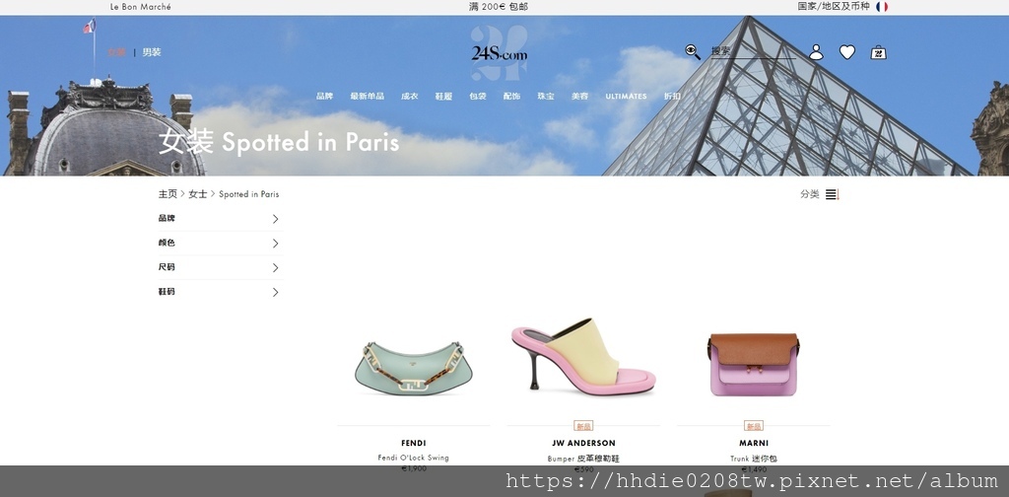This screenshot has height=497, width=1009.
Task: Open the 配饰 menu item
Action: click(511, 96)
